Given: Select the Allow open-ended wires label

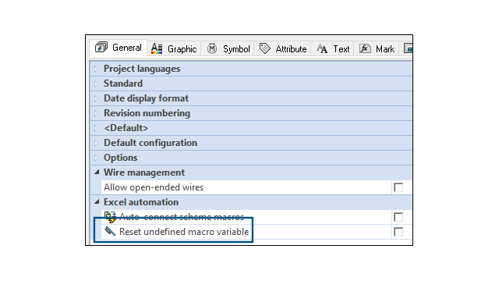Looking at the screenshot, I should coord(154,187).
